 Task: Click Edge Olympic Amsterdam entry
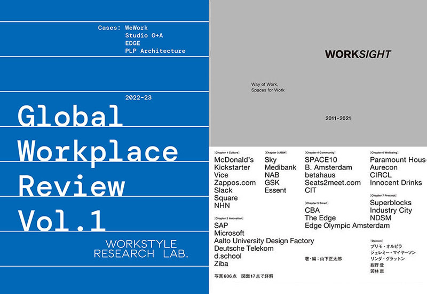(347, 226)
